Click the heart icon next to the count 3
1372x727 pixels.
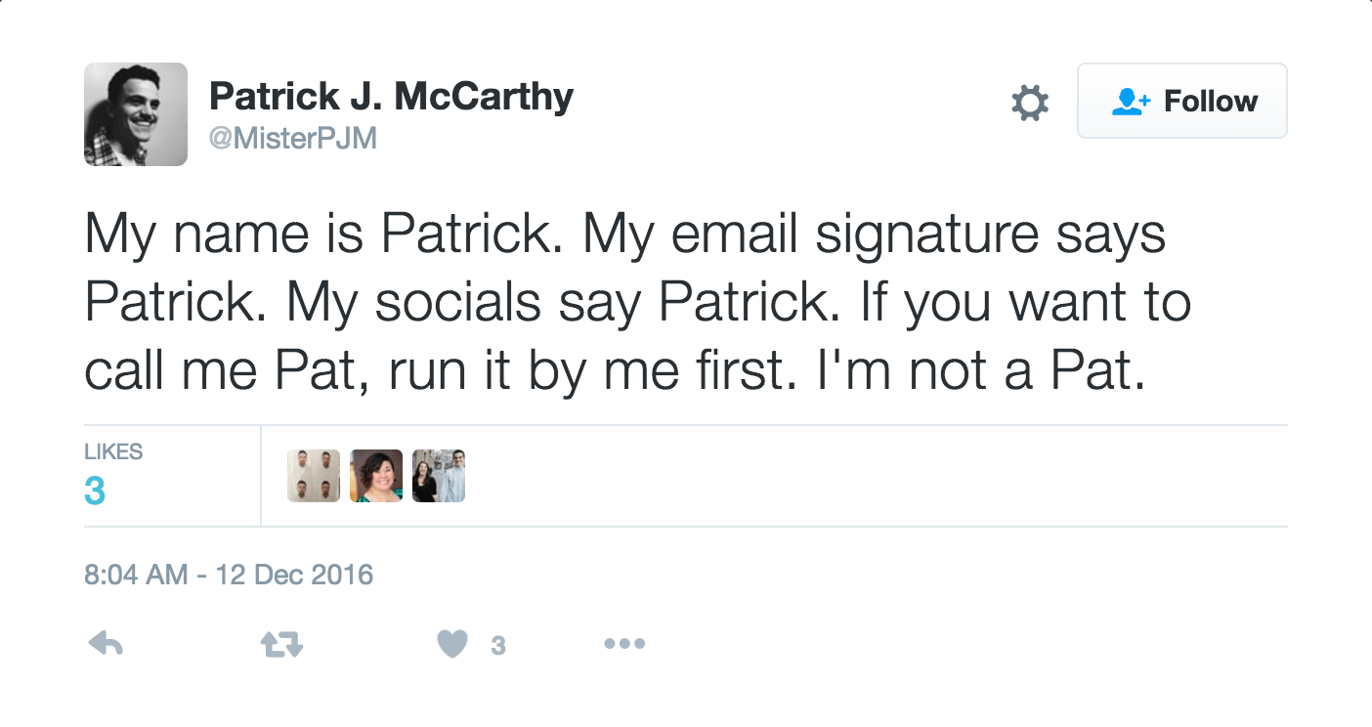click(451, 643)
